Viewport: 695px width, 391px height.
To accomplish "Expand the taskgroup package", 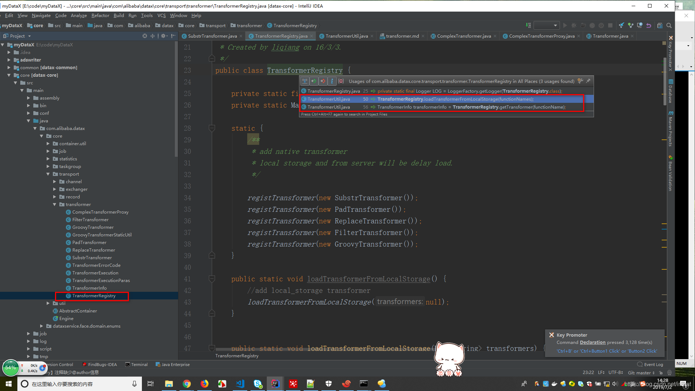I will click(48, 166).
